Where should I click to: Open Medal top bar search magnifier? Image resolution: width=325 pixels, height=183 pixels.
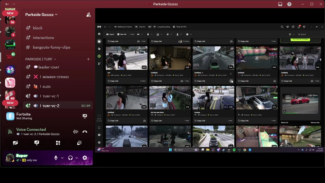[x=282, y=27]
